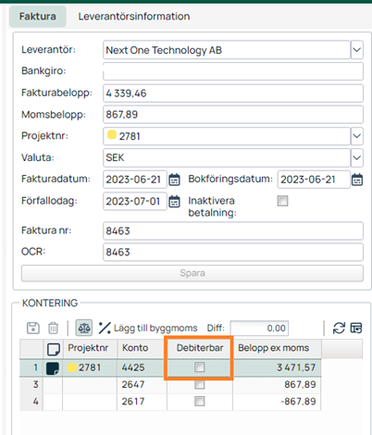This screenshot has width=372, height=435.
Task: Check Debiterbar for account 4425 row
Action: click(200, 367)
